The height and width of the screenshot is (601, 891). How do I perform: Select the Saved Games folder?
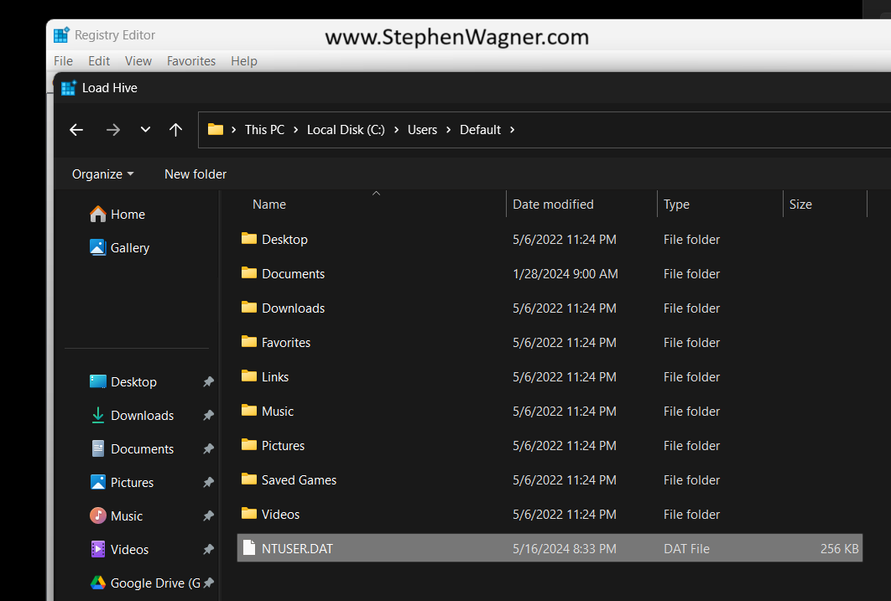[x=299, y=480]
